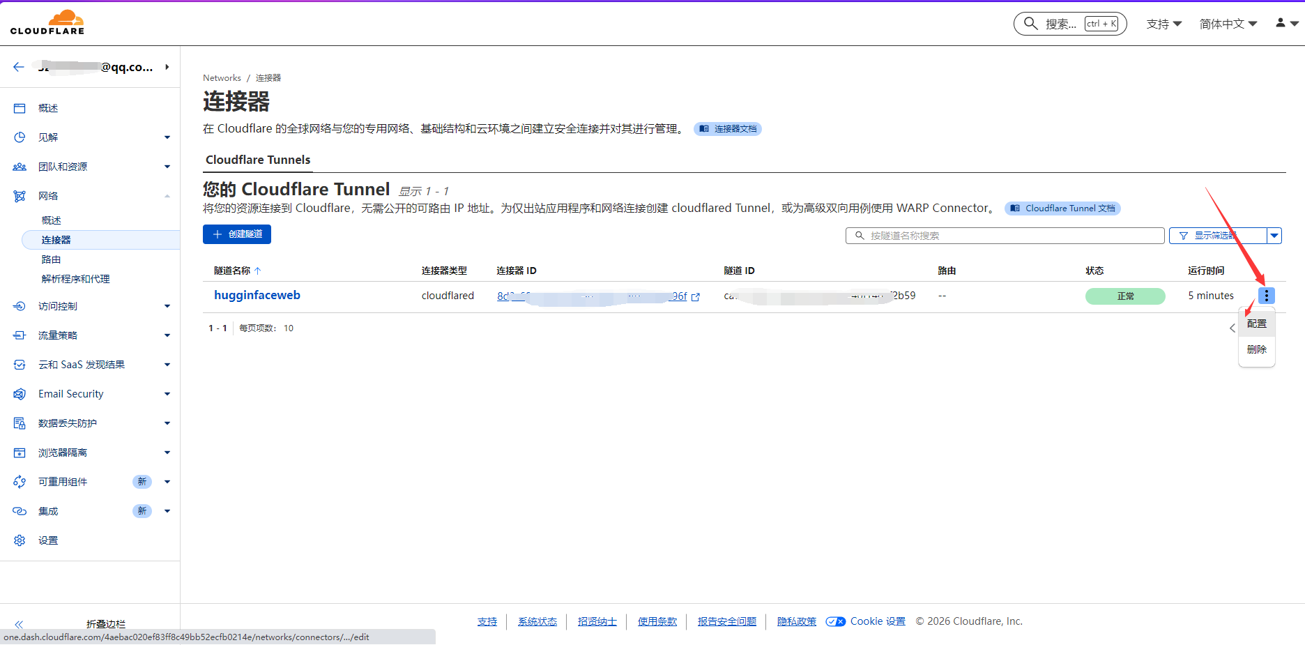Click the Email Security sidebar icon
Viewport: 1305px width, 645px height.
pyautogui.click(x=20, y=394)
